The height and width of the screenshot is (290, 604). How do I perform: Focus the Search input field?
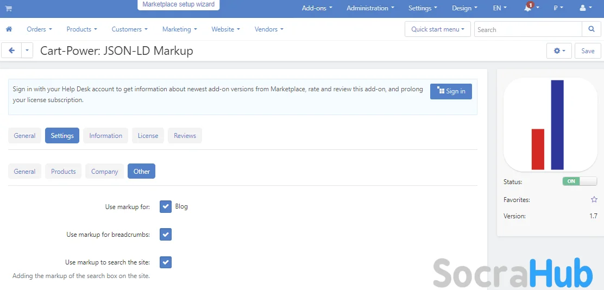527,29
